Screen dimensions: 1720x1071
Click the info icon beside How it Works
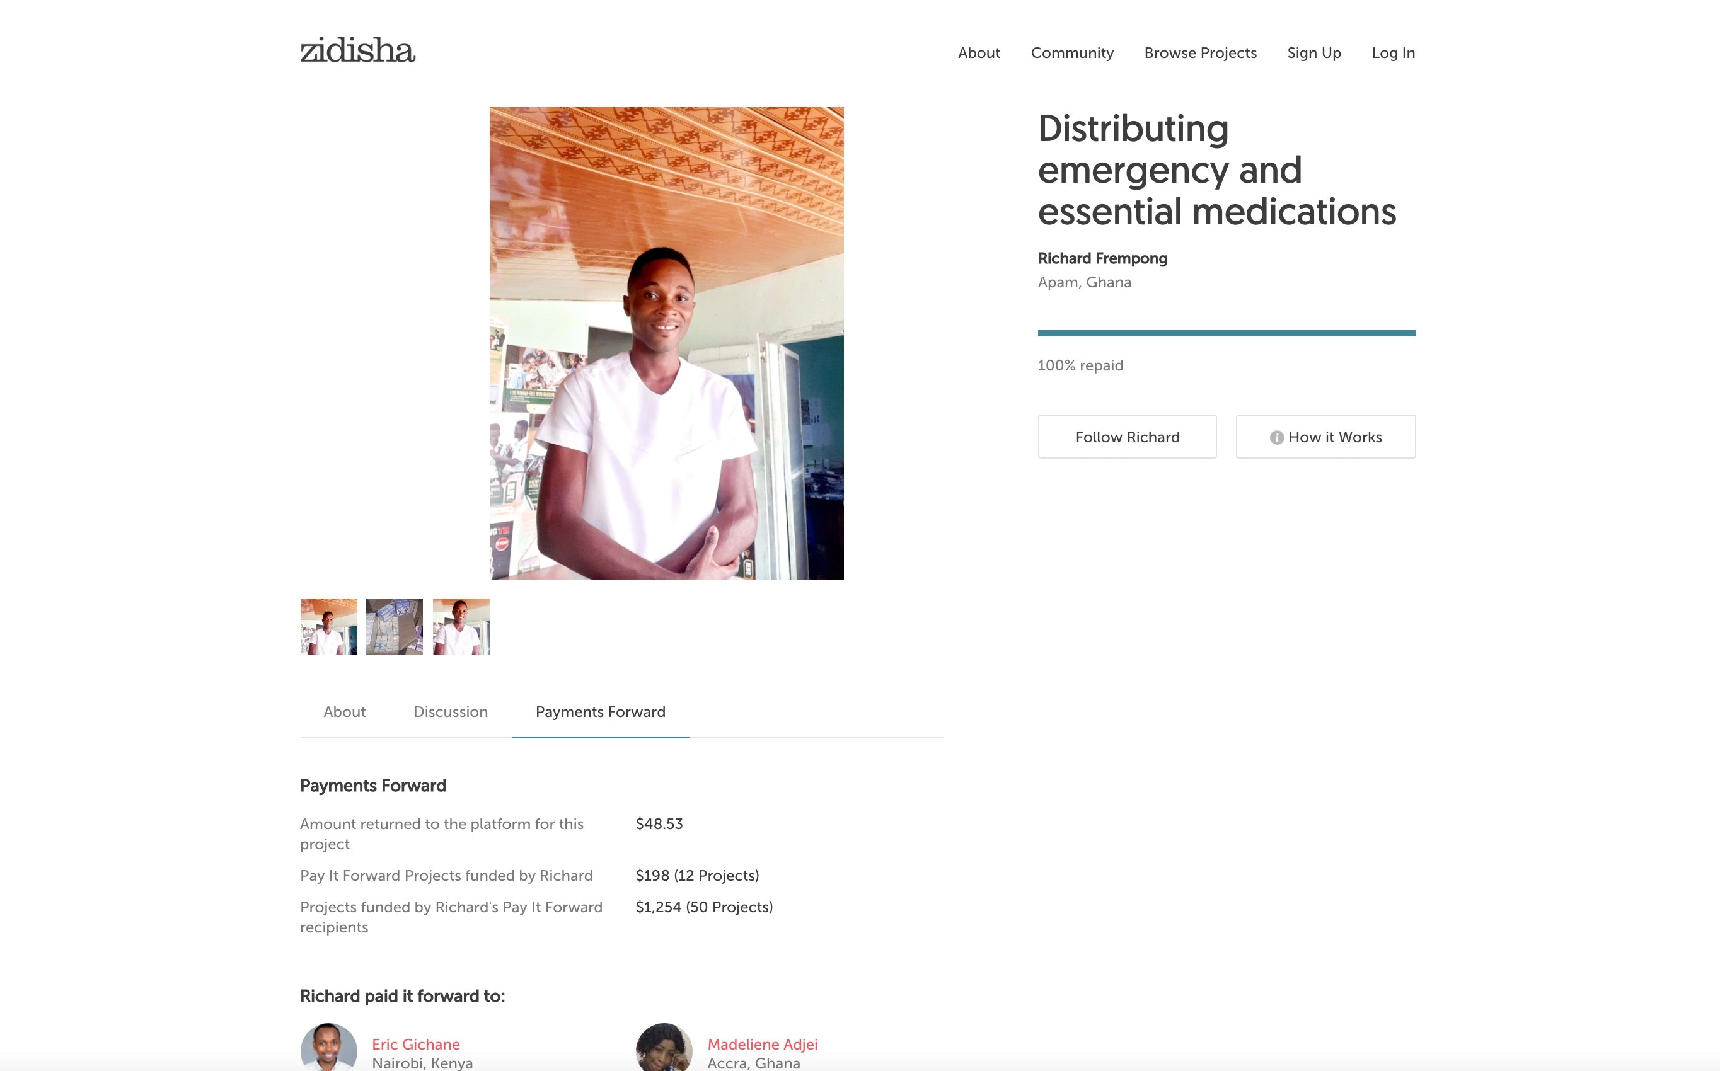coord(1276,438)
